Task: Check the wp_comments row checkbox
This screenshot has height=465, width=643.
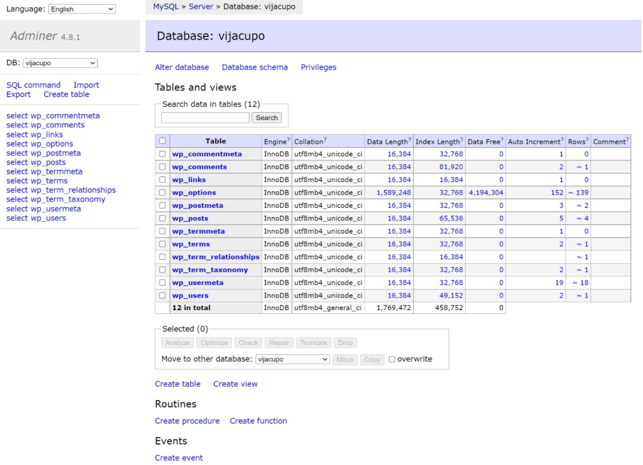Action: coord(163,167)
